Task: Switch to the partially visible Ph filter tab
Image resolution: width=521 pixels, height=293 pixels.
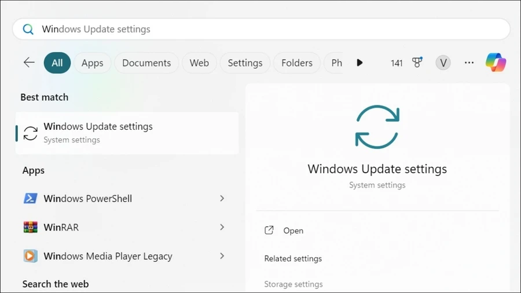Action: tap(334, 63)
